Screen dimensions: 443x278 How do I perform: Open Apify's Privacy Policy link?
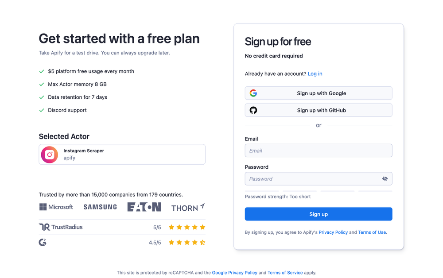tap(333, 232)
